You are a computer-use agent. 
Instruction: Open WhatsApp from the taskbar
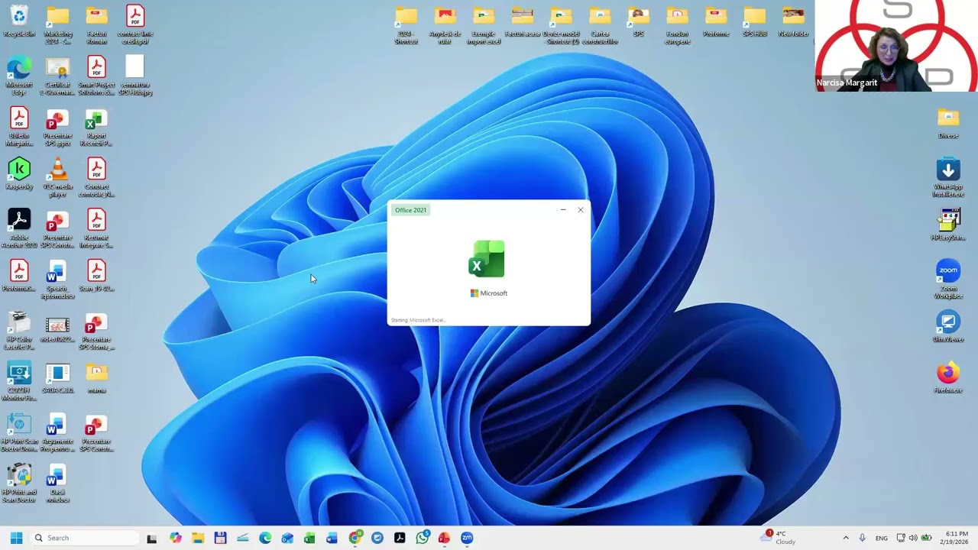[x=422, y=538]
